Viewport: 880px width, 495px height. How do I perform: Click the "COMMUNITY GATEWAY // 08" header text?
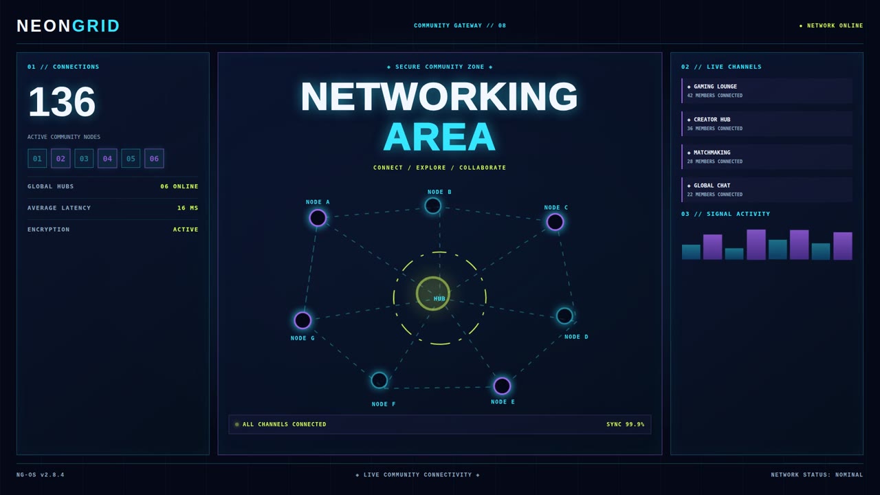tap(460, 25)
